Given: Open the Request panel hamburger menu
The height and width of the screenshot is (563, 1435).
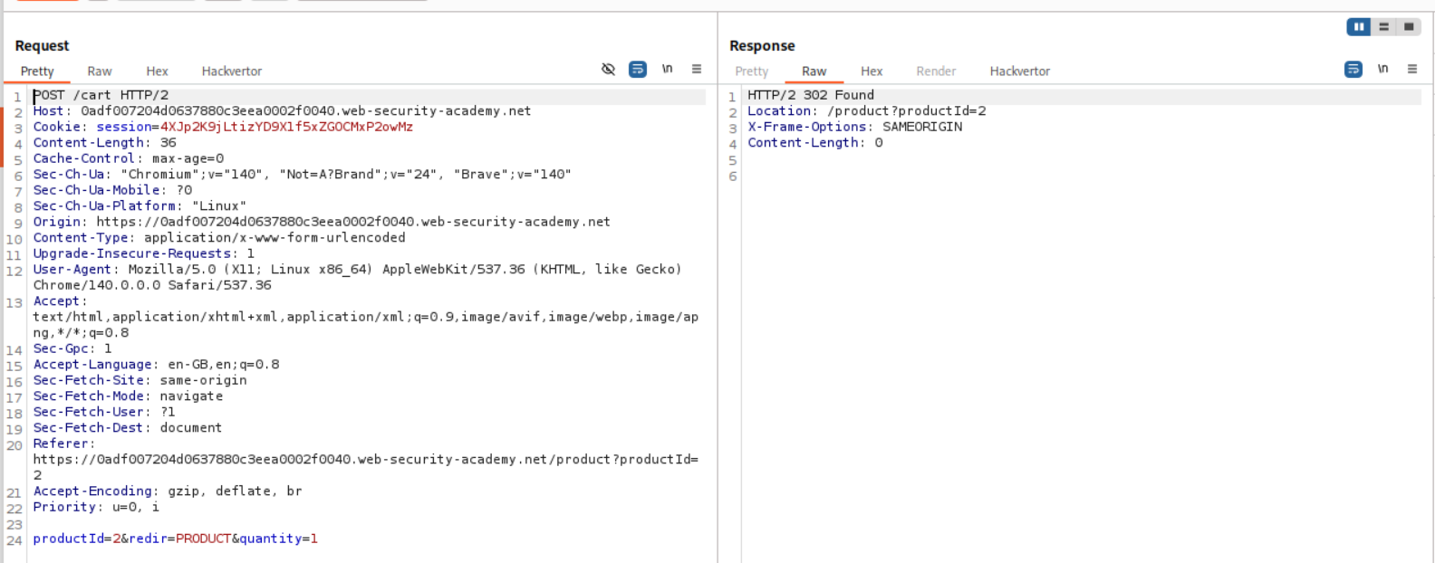Looking at the screenshot, I should (x=697, y=69).
